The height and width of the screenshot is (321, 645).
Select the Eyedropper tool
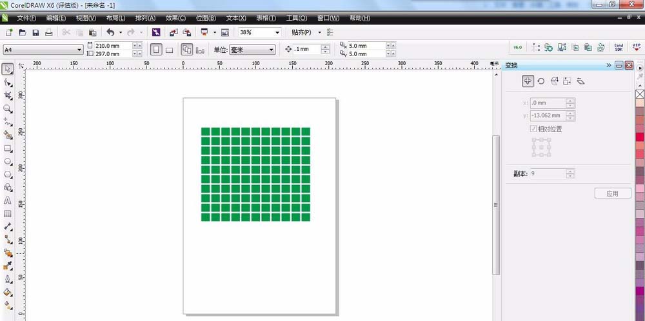click(x=7, y=266)
